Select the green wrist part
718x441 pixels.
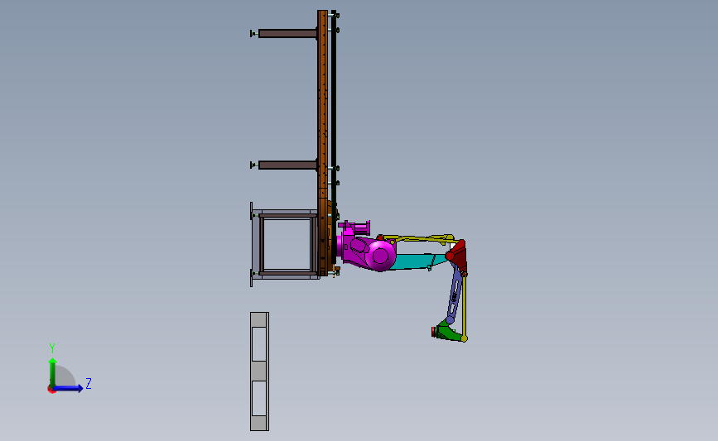(x=449, y=332)
